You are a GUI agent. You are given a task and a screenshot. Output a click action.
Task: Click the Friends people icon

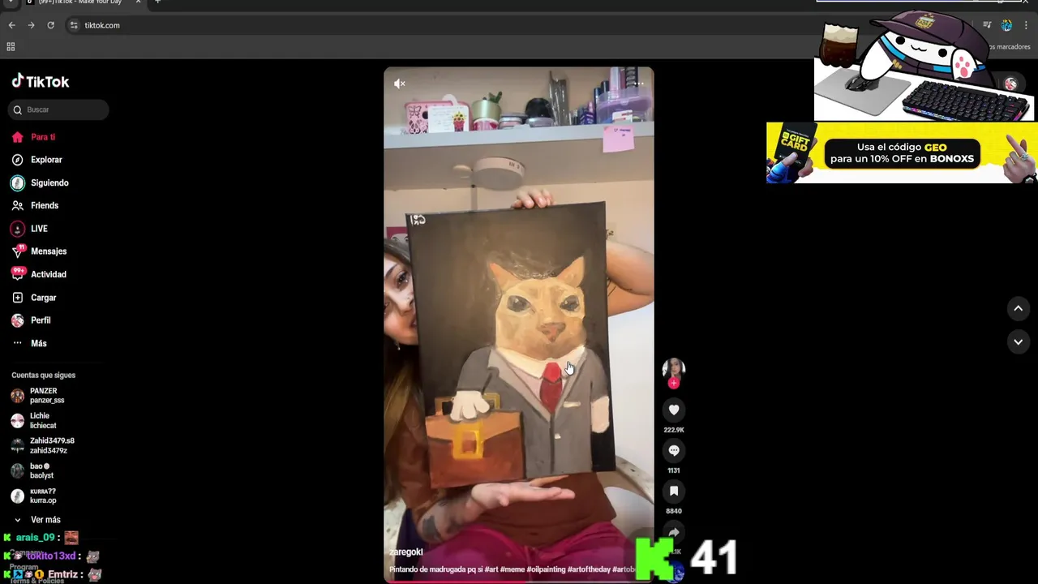pos(17,205)
